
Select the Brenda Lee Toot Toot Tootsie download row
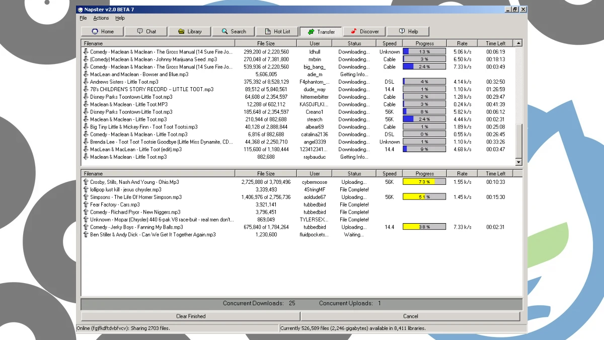tap(161, 142)
